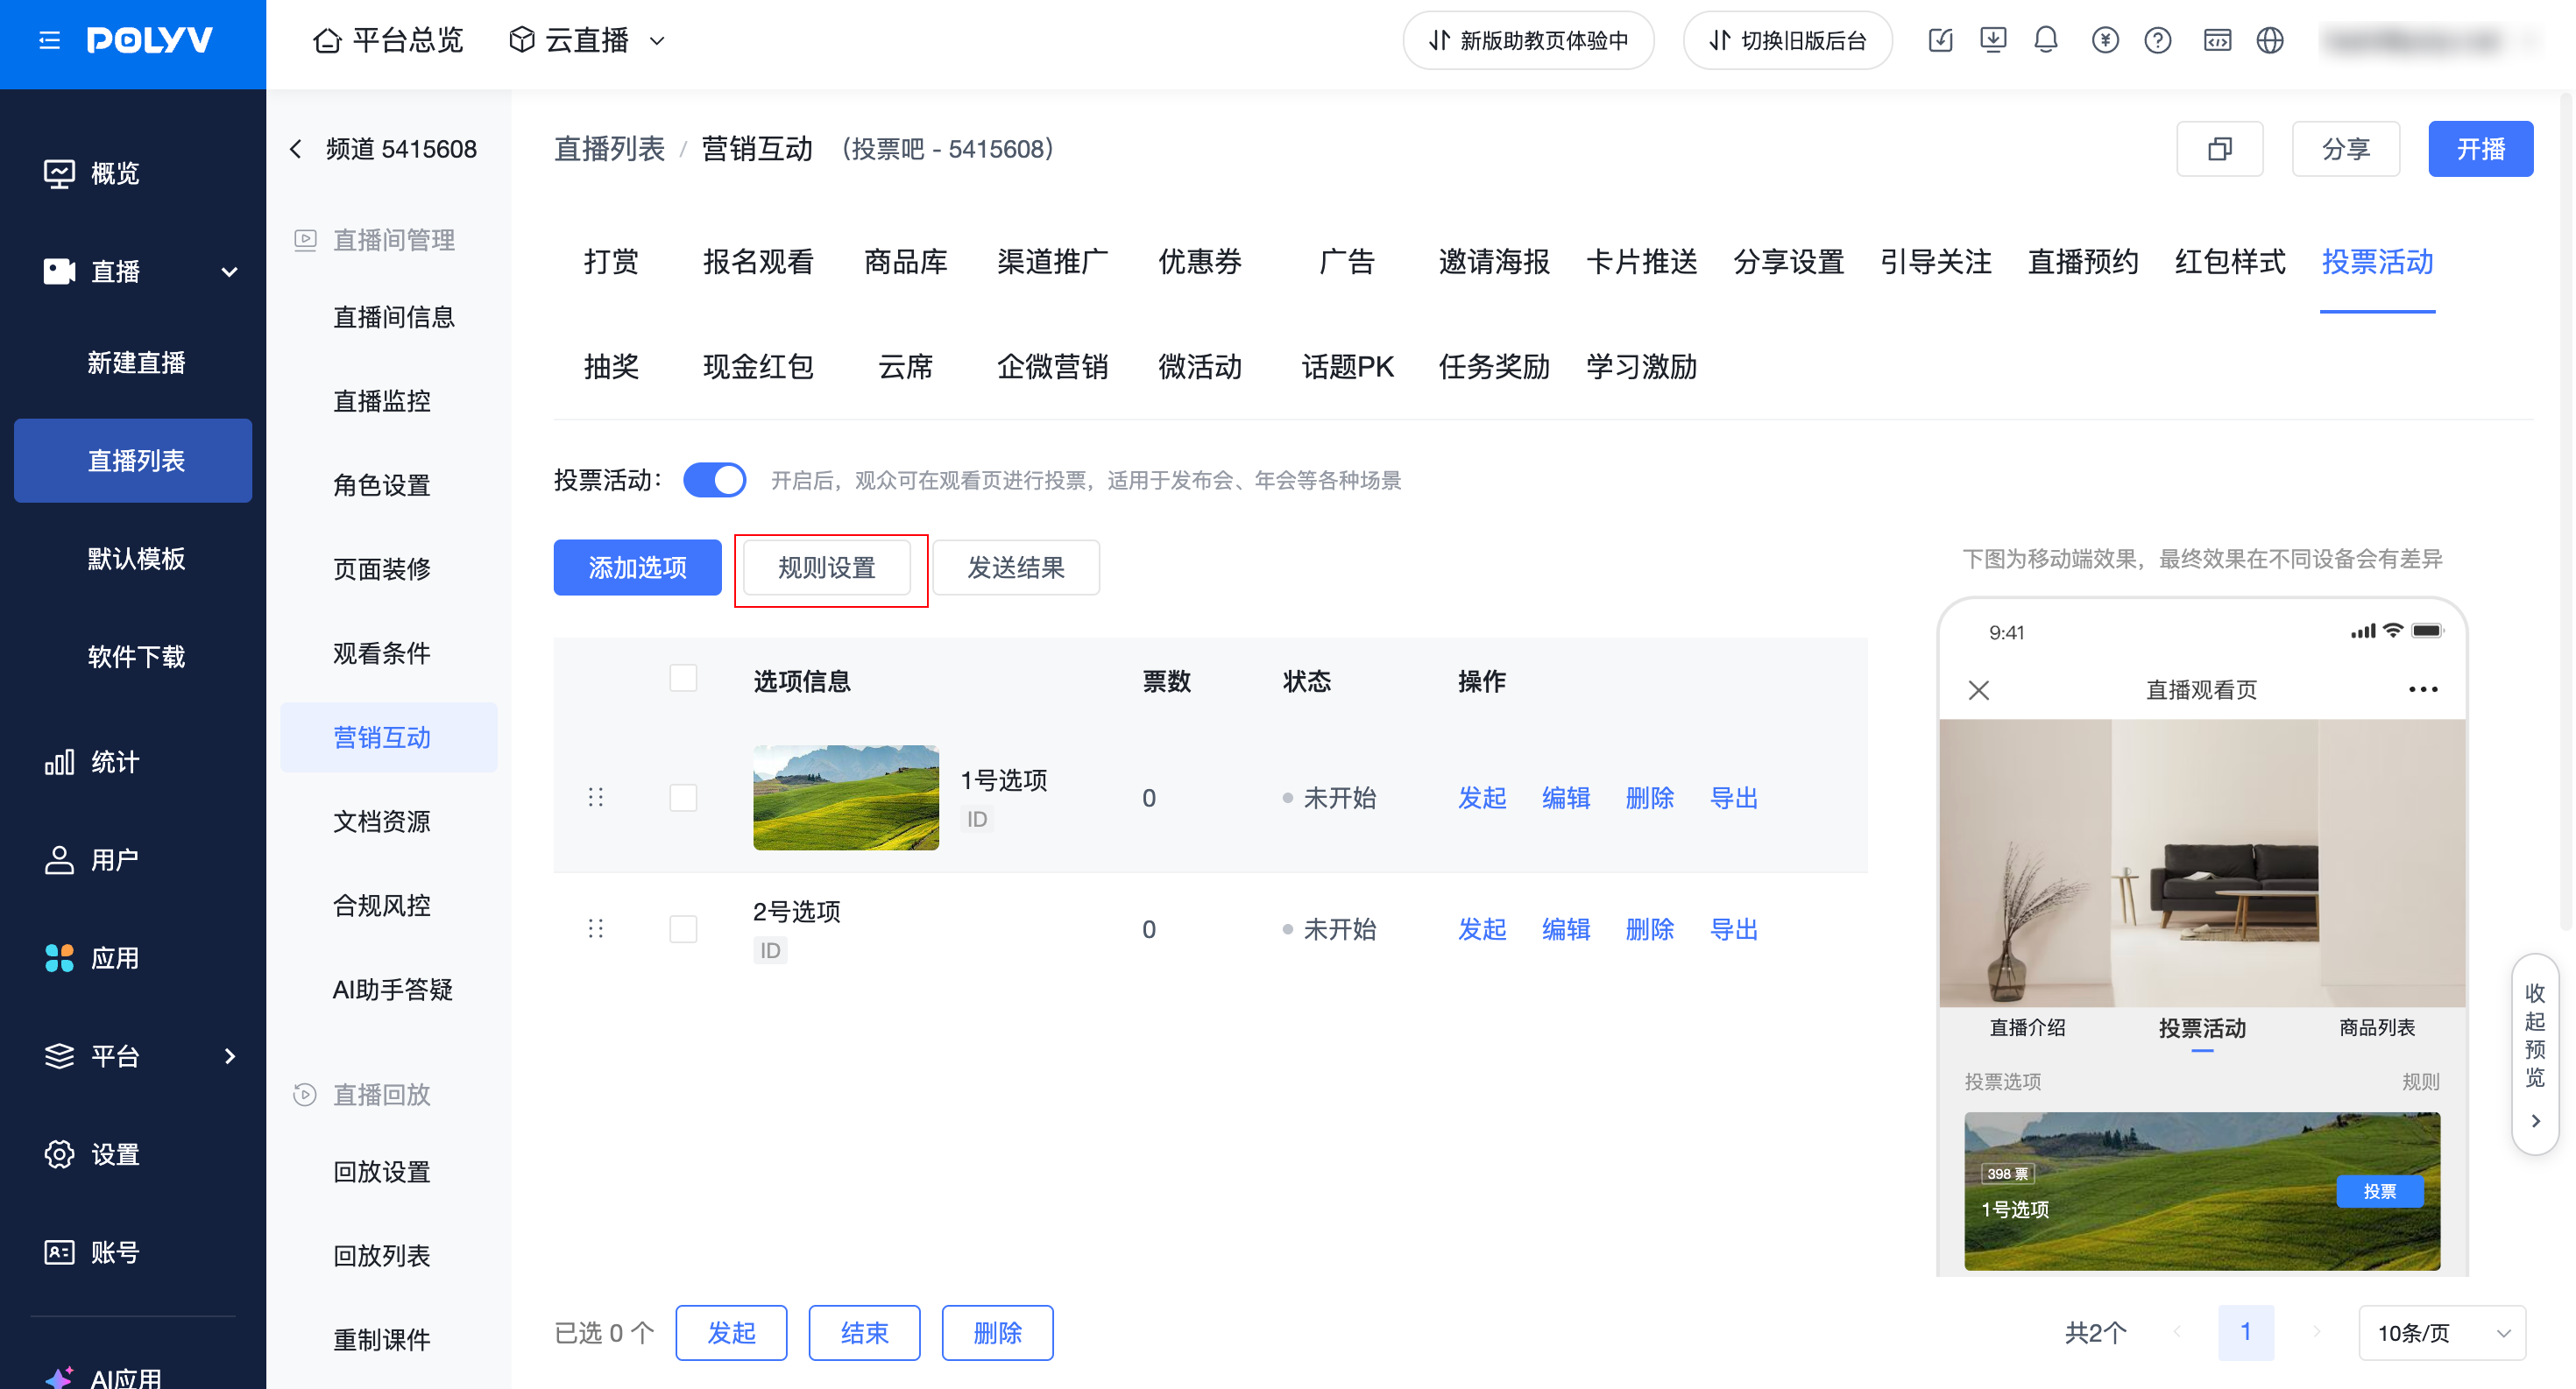The width and height of the screenshot is (2576, 1389).
Task: Close the phone preview with the X icon
Action: pos(1978,690)
